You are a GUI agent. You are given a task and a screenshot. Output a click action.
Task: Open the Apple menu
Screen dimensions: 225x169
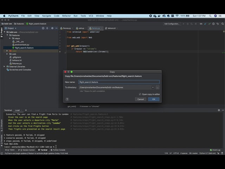(4, 16)
